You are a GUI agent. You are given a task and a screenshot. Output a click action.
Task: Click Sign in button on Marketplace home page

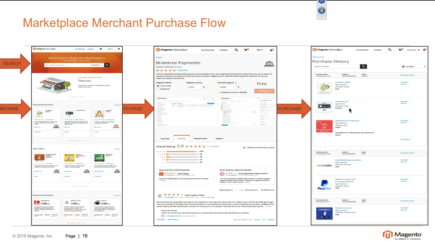[110, 49]
